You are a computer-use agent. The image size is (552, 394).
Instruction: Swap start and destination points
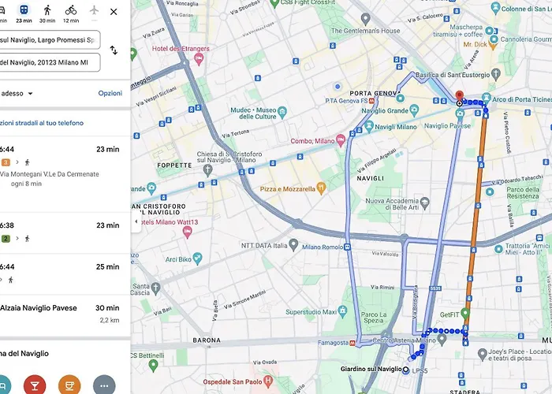(114, 50)
